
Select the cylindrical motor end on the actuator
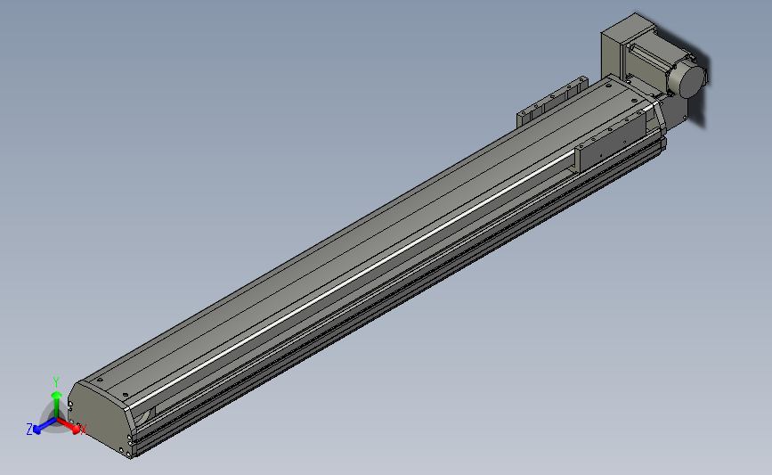tap(691, 81)
